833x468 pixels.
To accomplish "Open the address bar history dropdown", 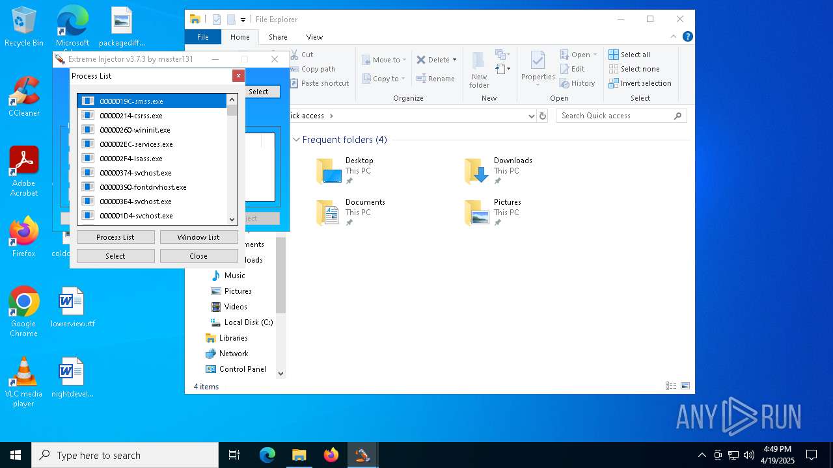I will [x=532, y=116].
